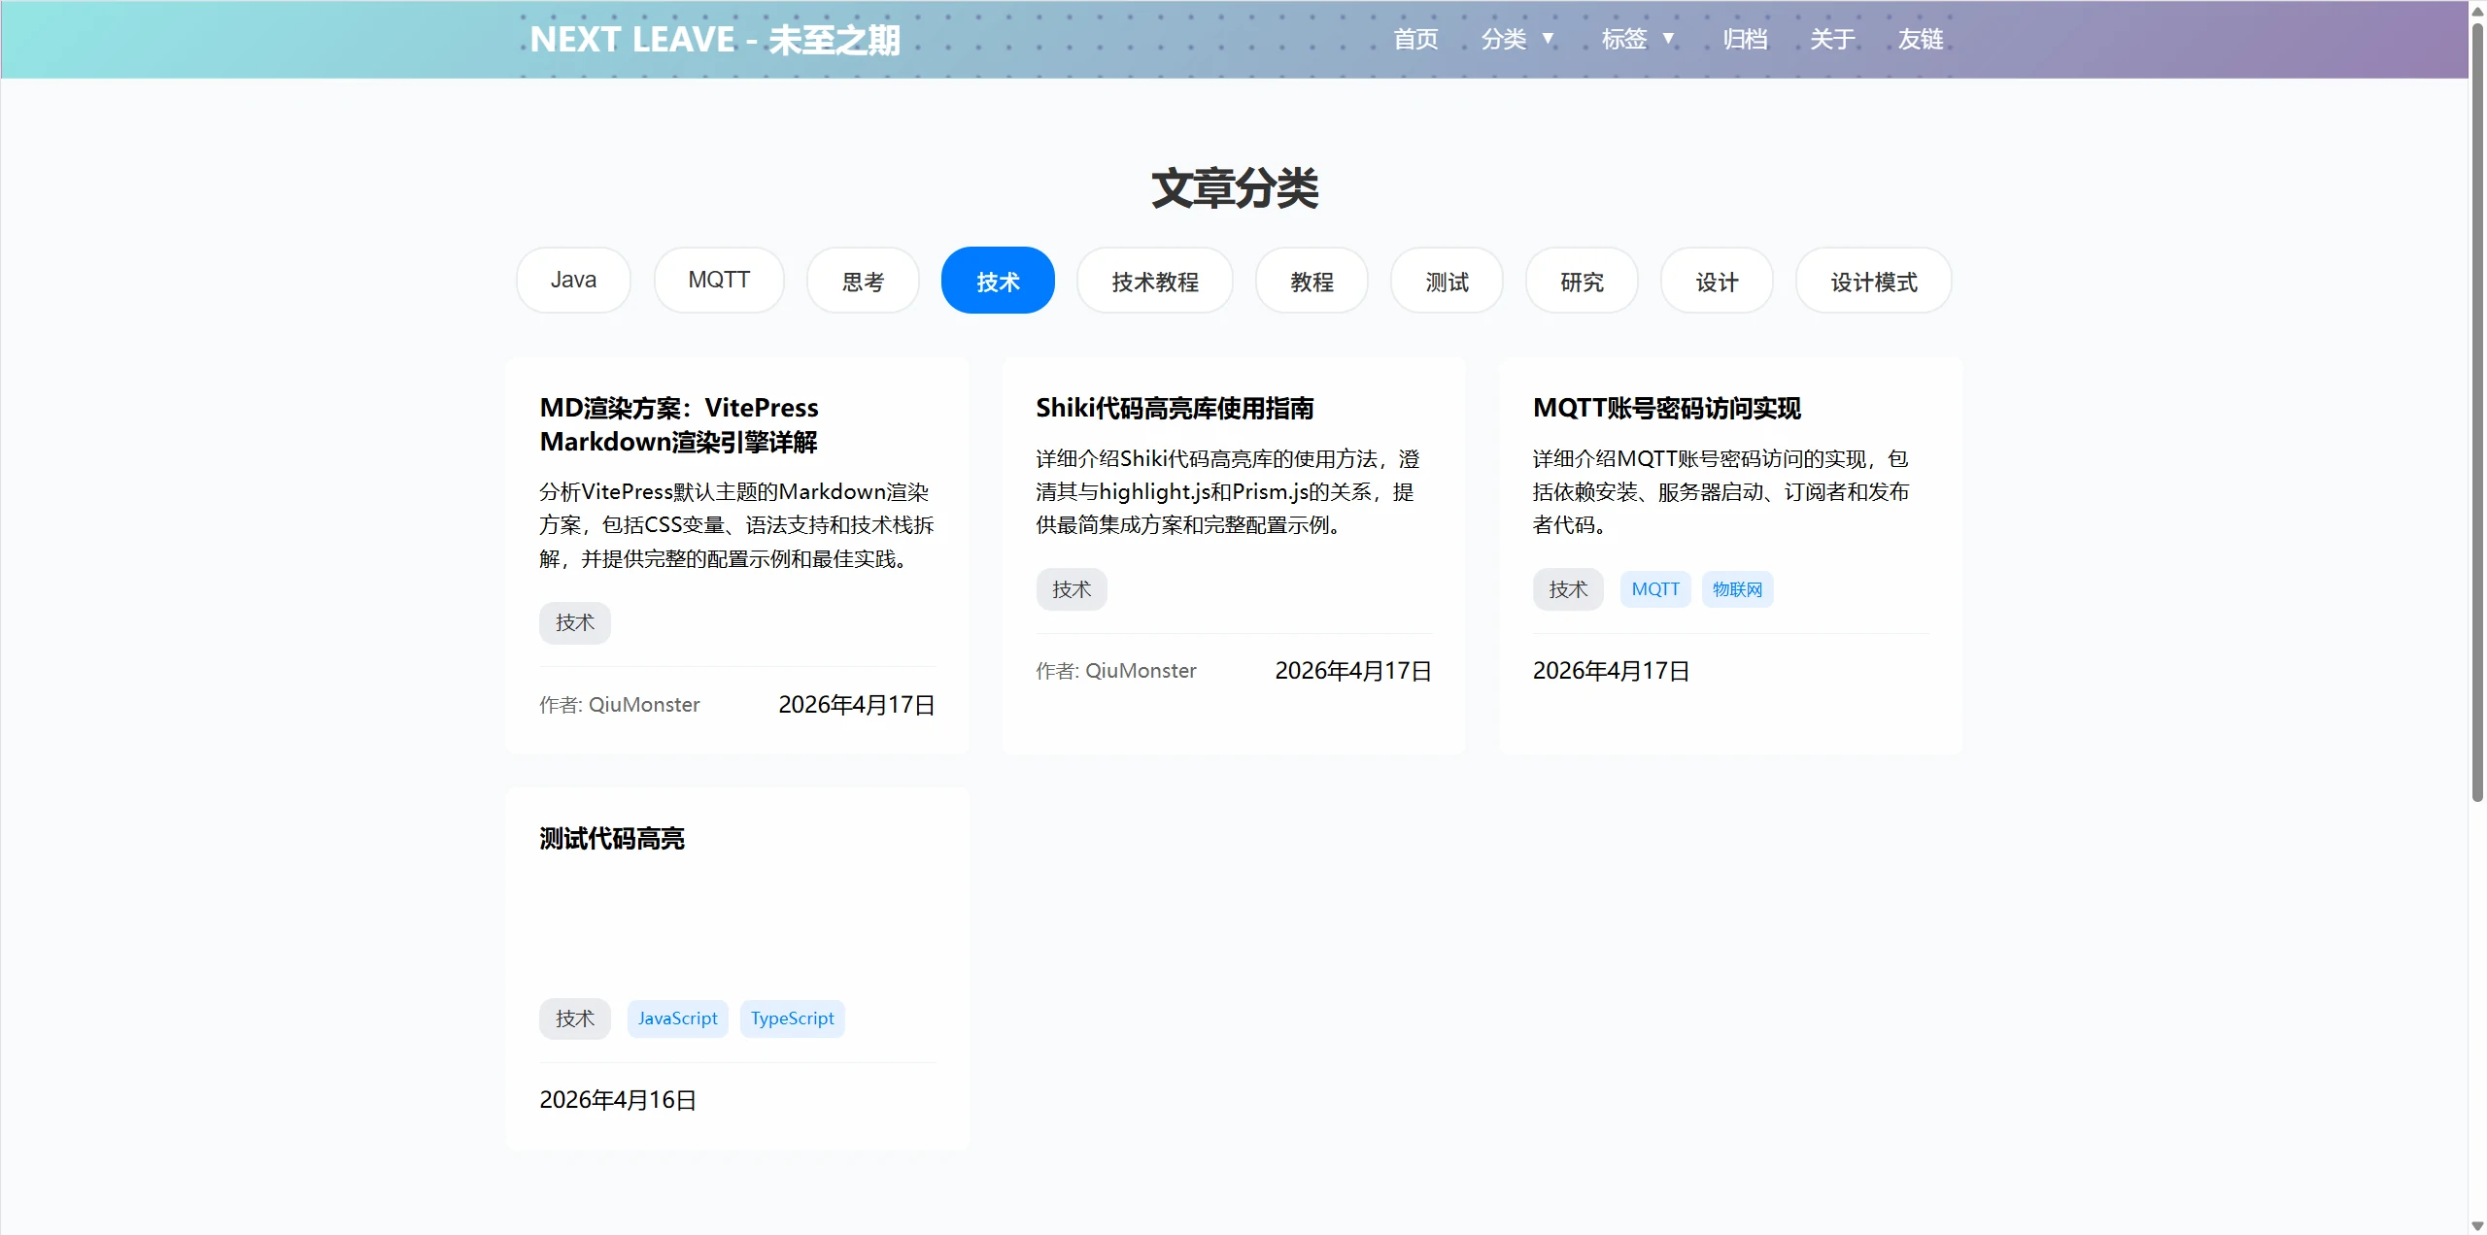The width and height of the screenshot is (2487, 1235).
Task: Click the TypeScript tag chip
Action: pos(793,1018)
